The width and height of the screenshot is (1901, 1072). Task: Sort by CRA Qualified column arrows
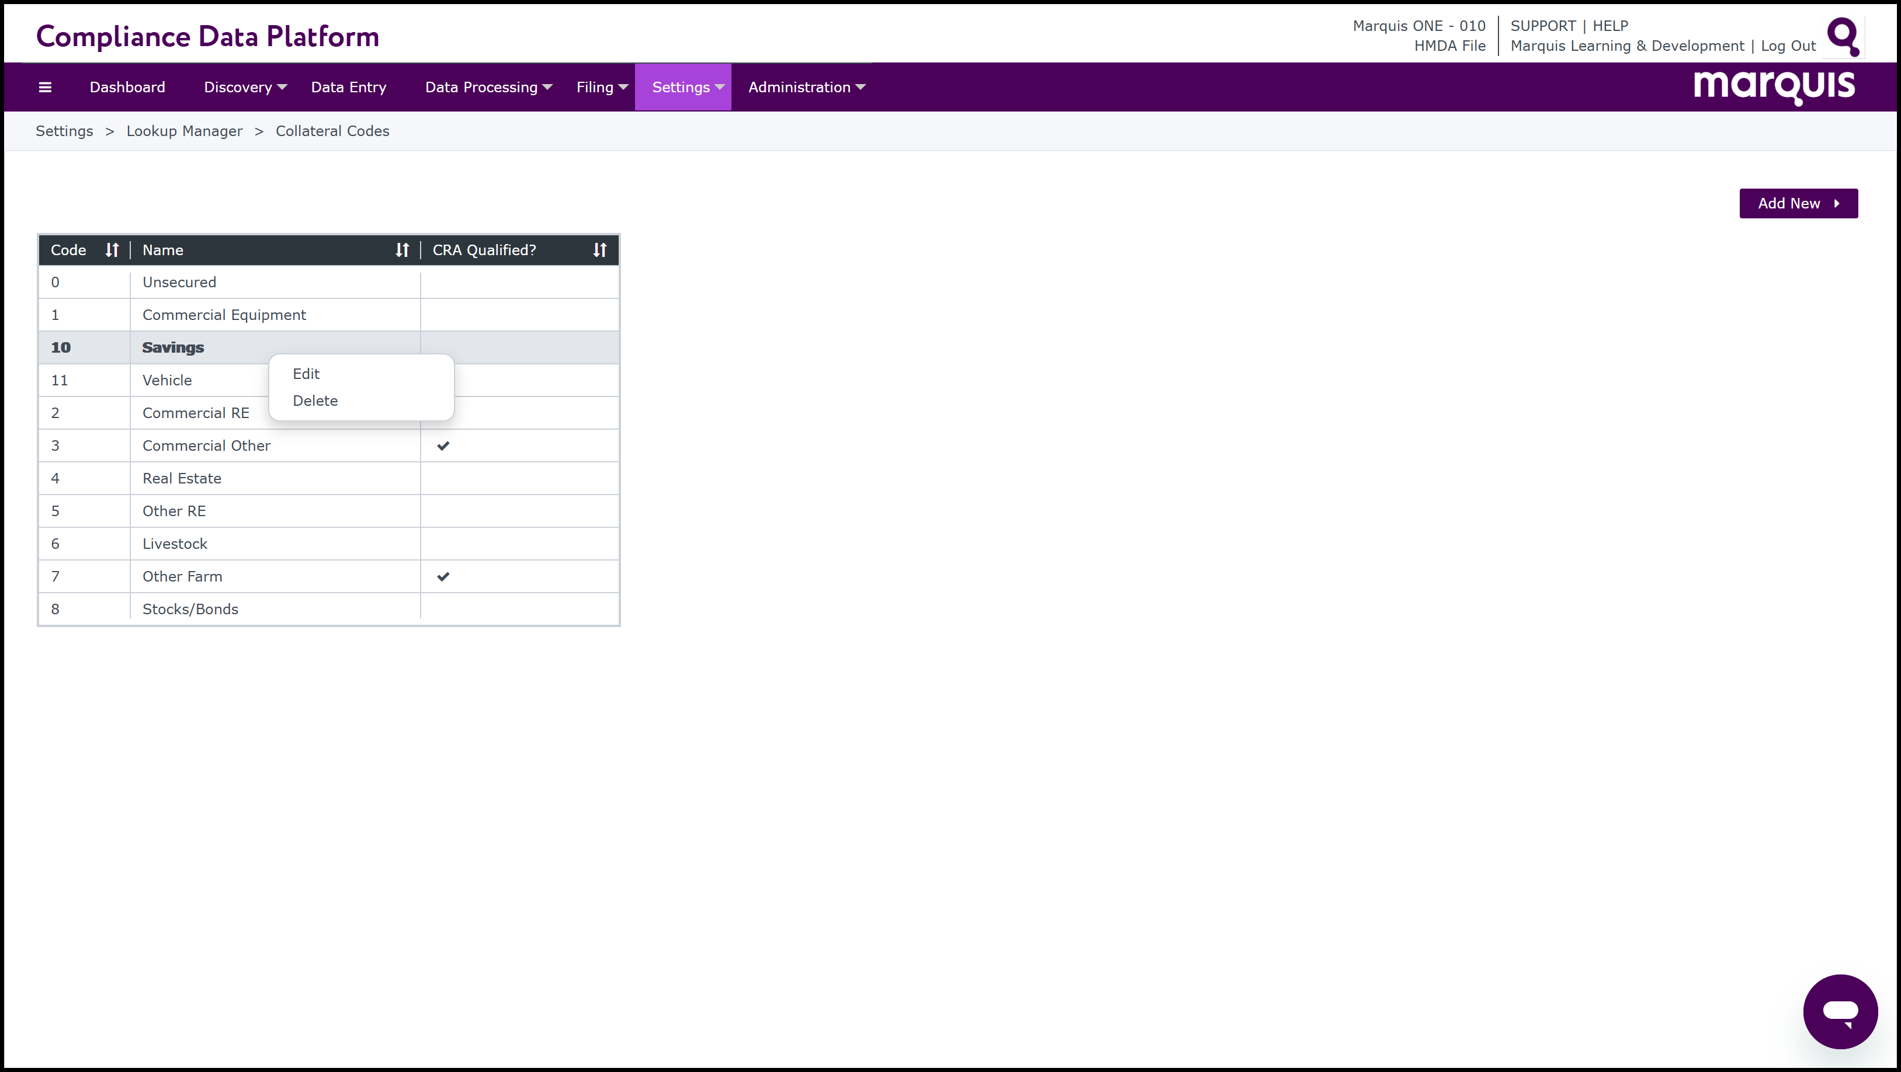[x=599, y=250]
